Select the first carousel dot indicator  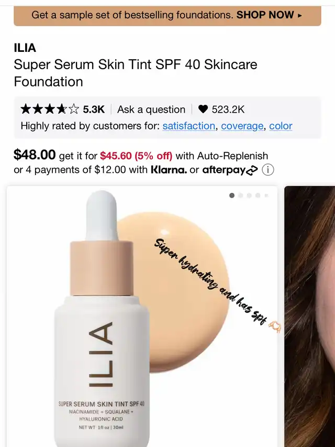232,195
